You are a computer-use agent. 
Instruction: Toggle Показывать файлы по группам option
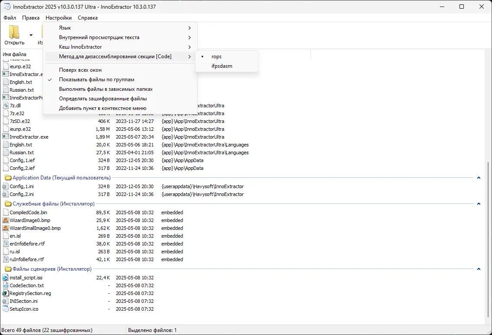pyautogui.click(x=120, y=80)
